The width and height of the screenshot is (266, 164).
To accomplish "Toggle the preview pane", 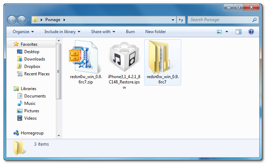I will [x=238, y=32].
